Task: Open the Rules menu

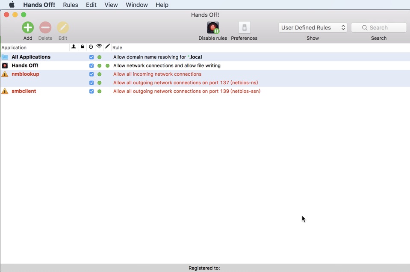Action: click(70, 5)
